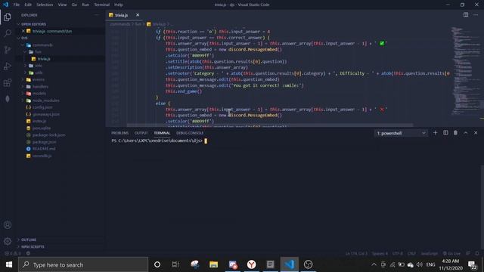Click the Go Live status bar button
This screenshot has height=272, width=484.
point(451,253)
